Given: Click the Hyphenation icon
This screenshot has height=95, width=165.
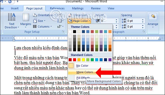Looking at the screenshot, I should [59, 27].
